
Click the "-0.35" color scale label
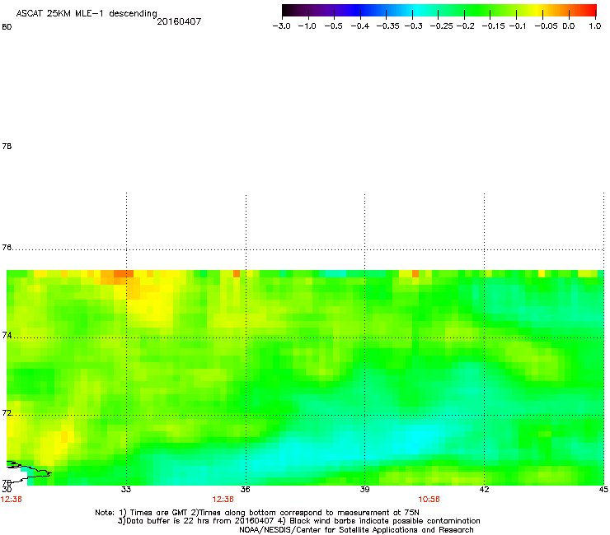coord(387,26)
